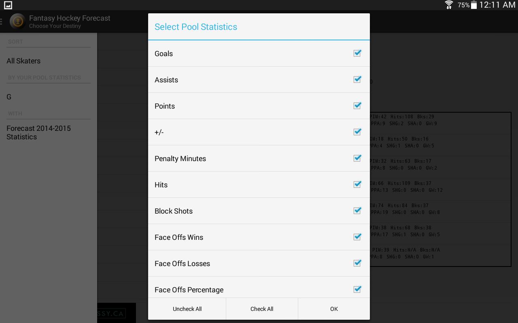
Task: Disable Penalty Minutes tracking
Action: [x=357, y=158]
